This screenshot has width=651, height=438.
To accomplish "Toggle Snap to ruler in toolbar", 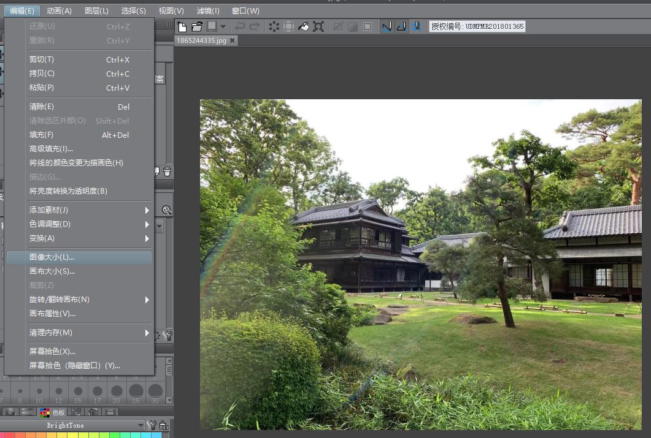I will pos(387,26).
